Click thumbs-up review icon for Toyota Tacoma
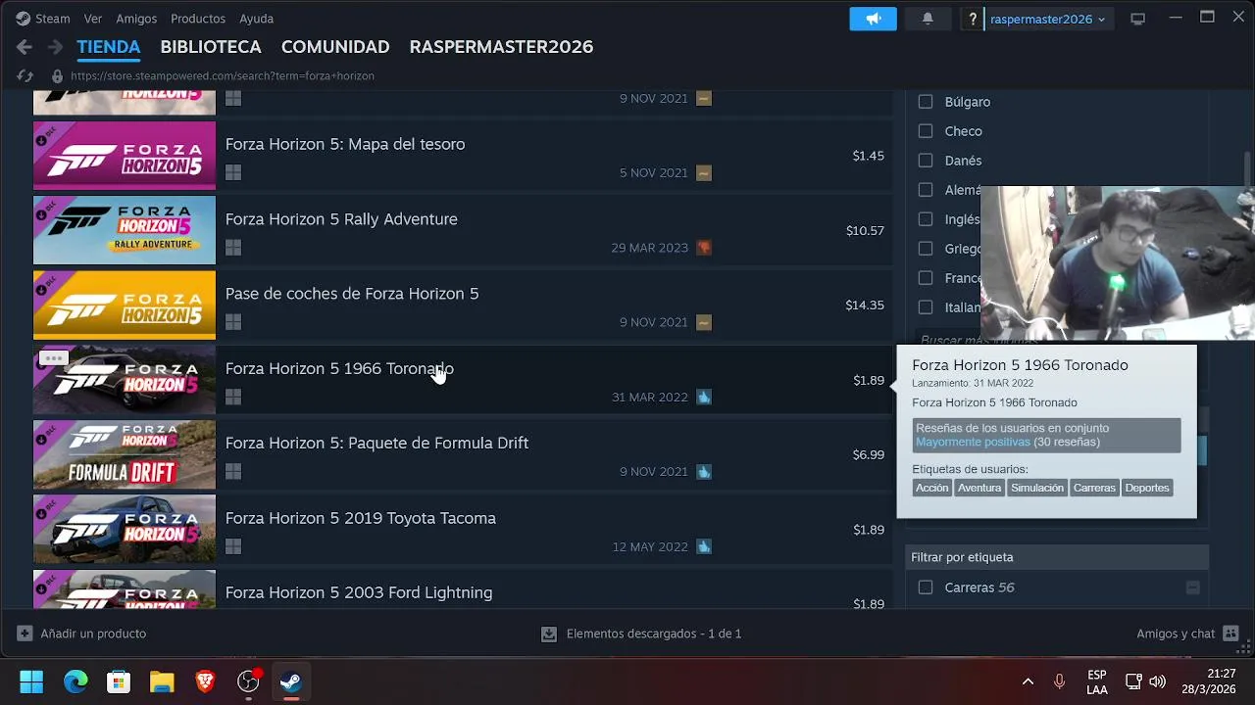The image size is (1255, 705). (x=704, y=546)
